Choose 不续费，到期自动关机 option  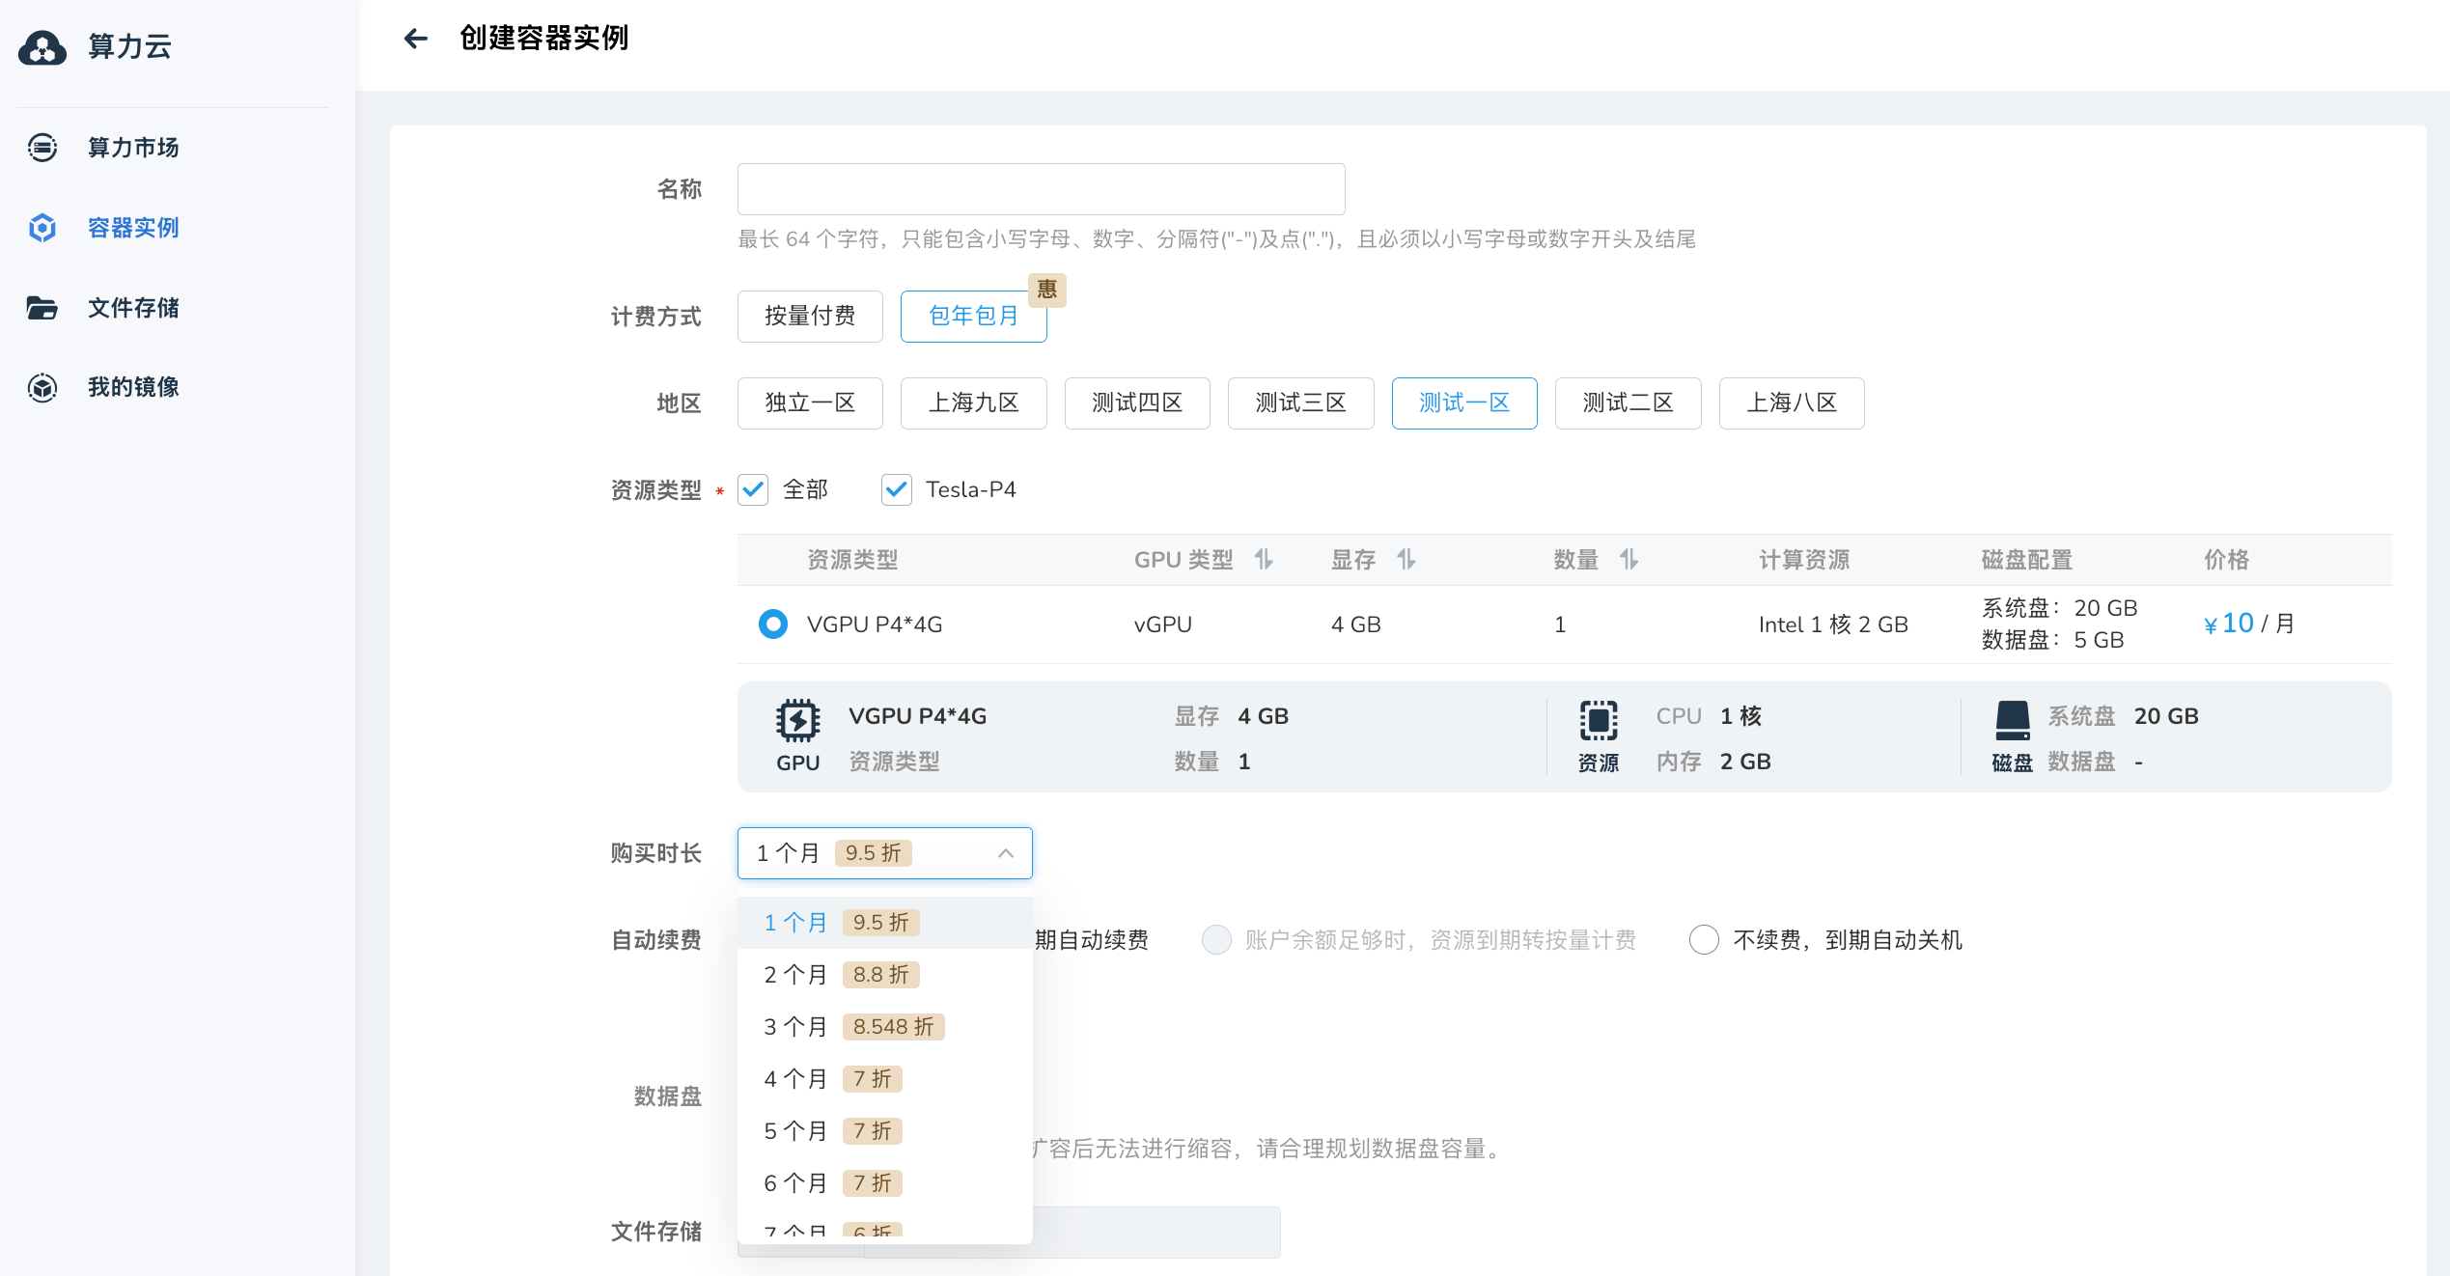click(x=1704, y=940)
